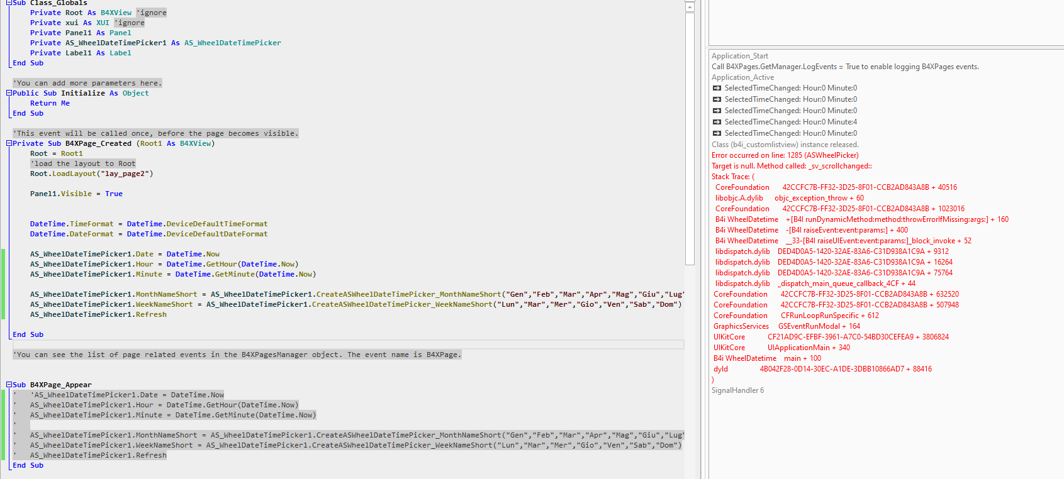
Task: Collapse the Public Sub Initialize block
Action: pos(9,93)
